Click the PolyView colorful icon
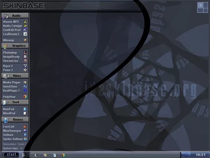This screenshot has height=158, width=210. tap(25, 96)
